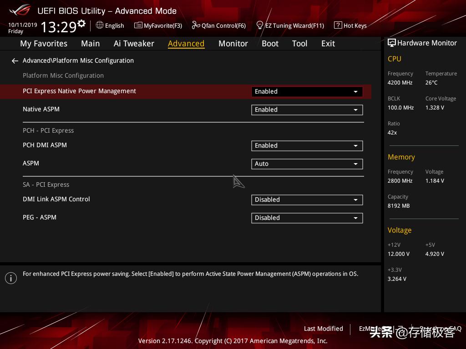Click +3.3V reading 3.264 V
The height and width of the screenshot is (349, 466).
tap(397, 279)
